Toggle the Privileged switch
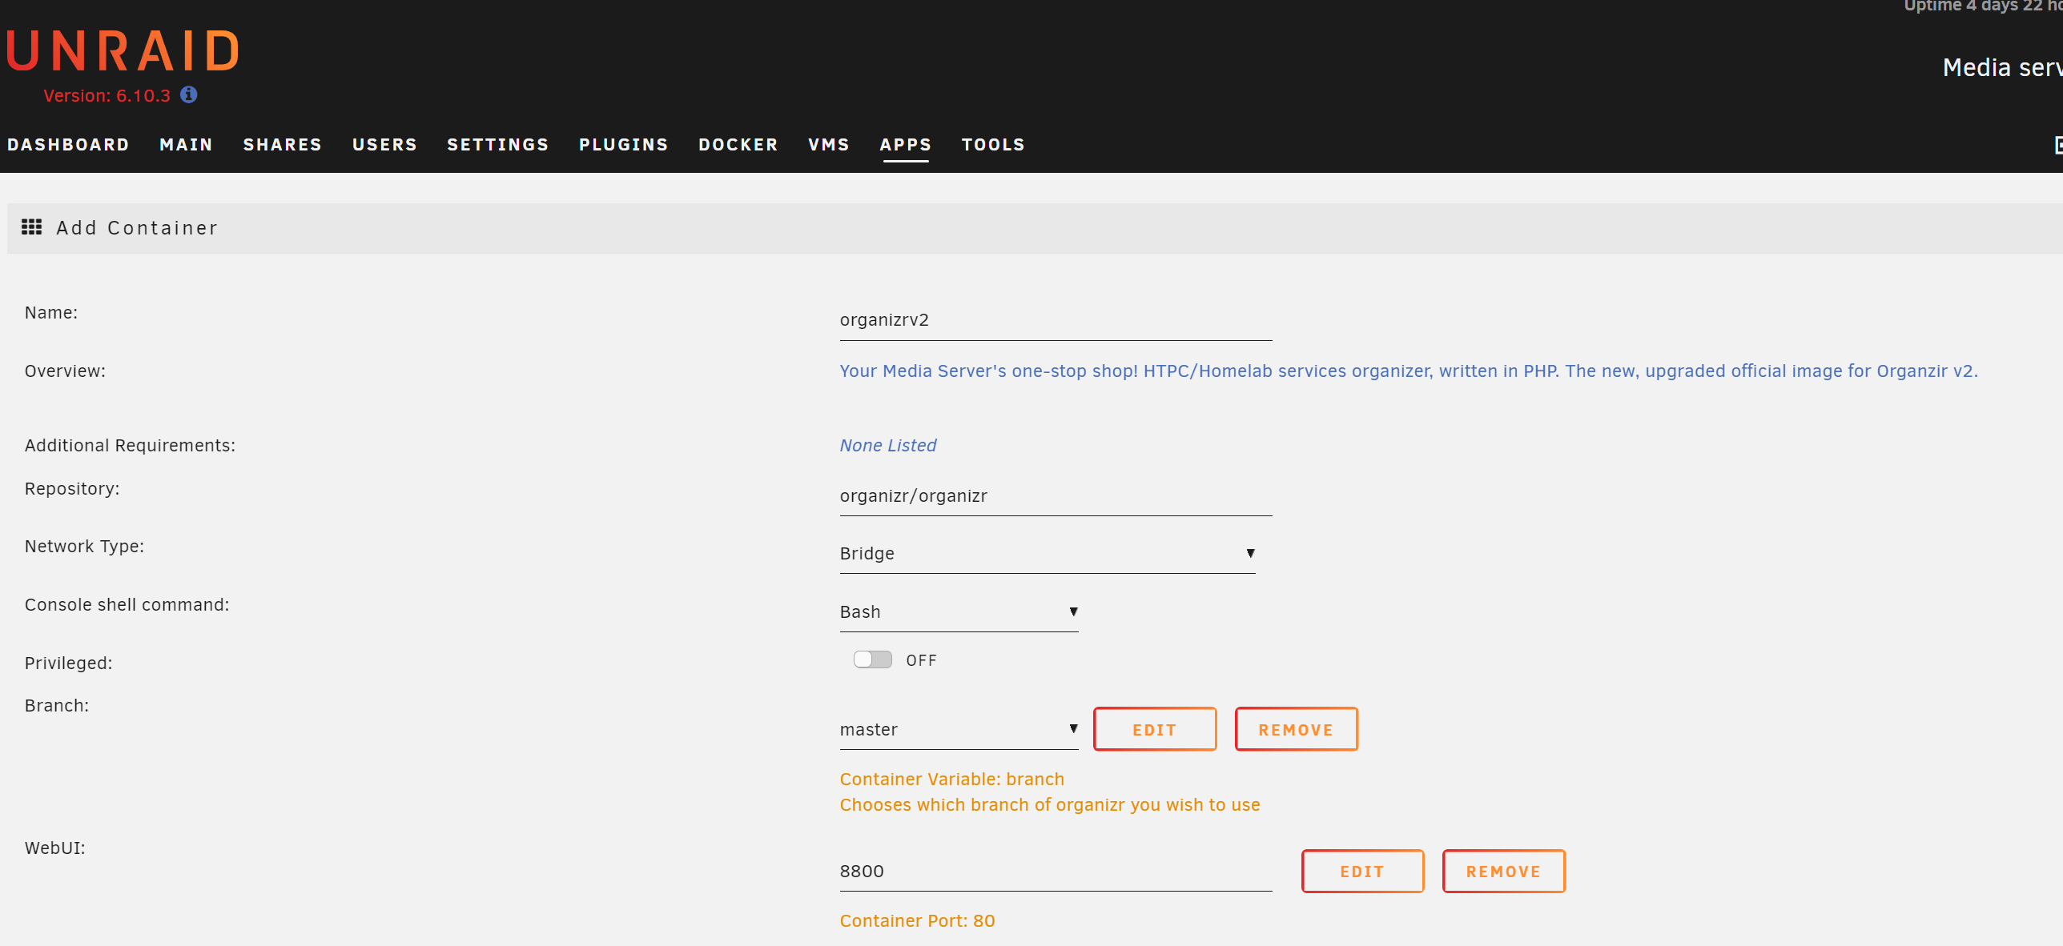The image size is (2063, 946). coord(872,659)
